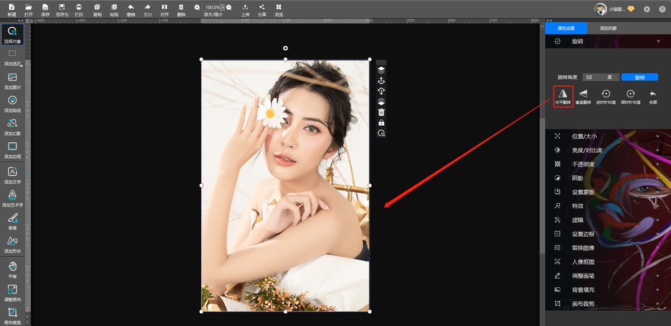Image resolution: width=671 pixels, height=326 pixels.
Task: Switch to the 属性设置 tab
Action: tap(566, 28)
